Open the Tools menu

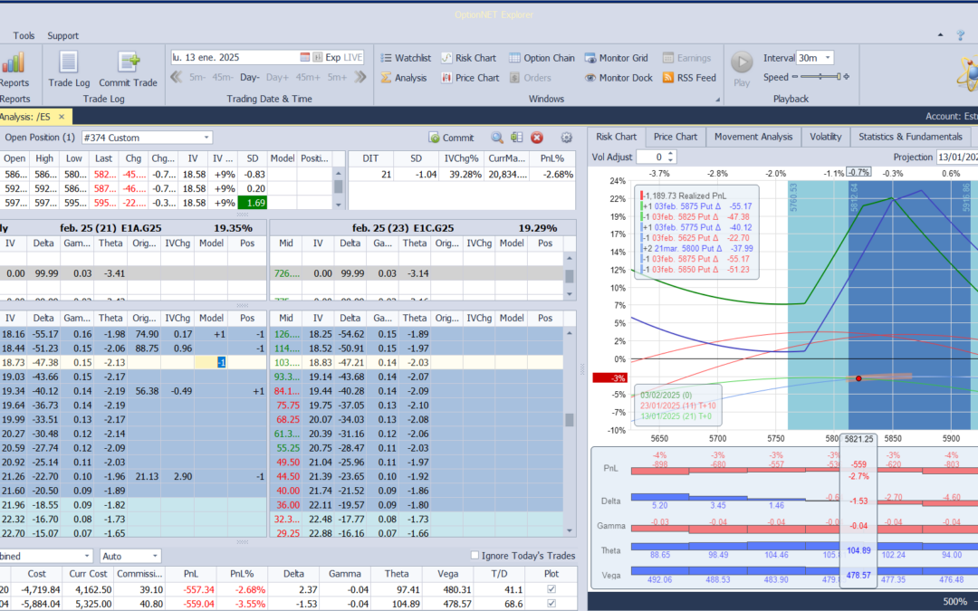point(24,35)
